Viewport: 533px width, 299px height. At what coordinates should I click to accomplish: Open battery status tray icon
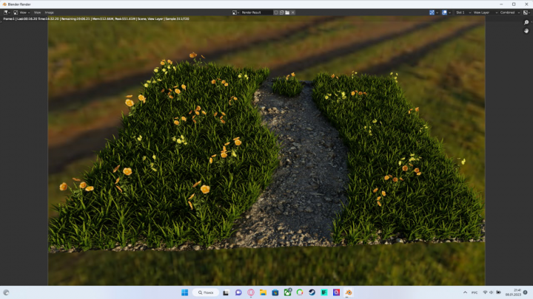click(498, 292)
